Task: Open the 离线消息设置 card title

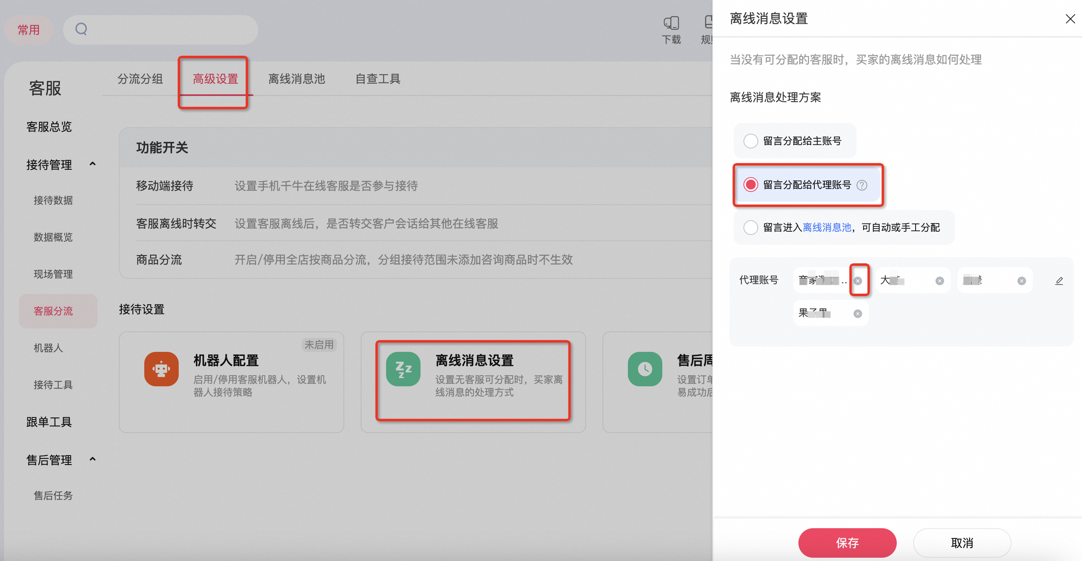Action: coord(475,360)
